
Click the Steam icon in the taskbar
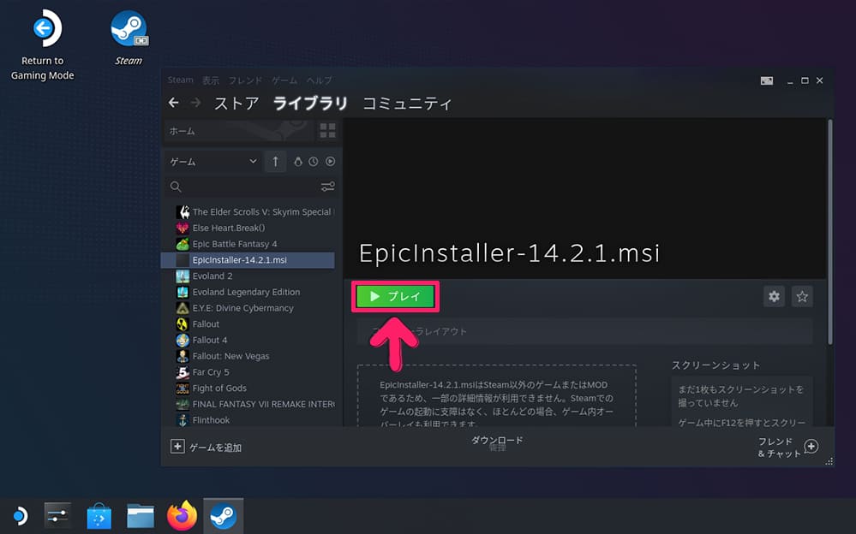coord(224,515)
